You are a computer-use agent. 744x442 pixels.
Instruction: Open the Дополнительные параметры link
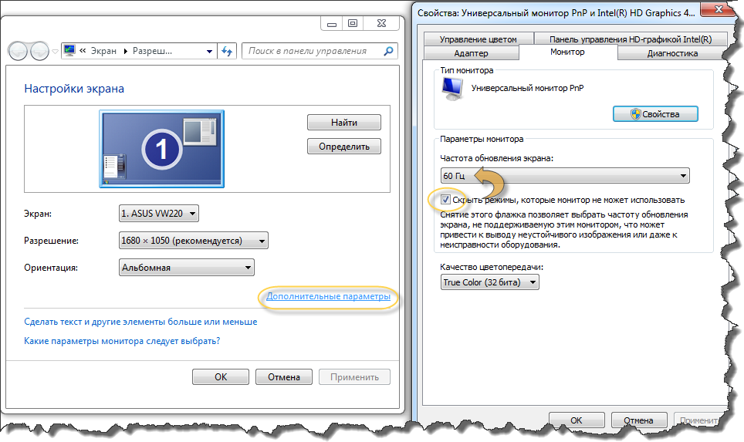click(328, 296)
